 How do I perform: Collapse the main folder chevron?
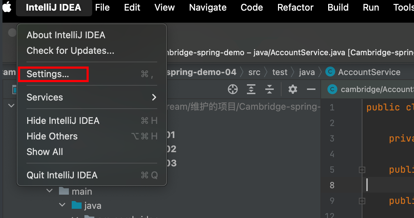49,191
